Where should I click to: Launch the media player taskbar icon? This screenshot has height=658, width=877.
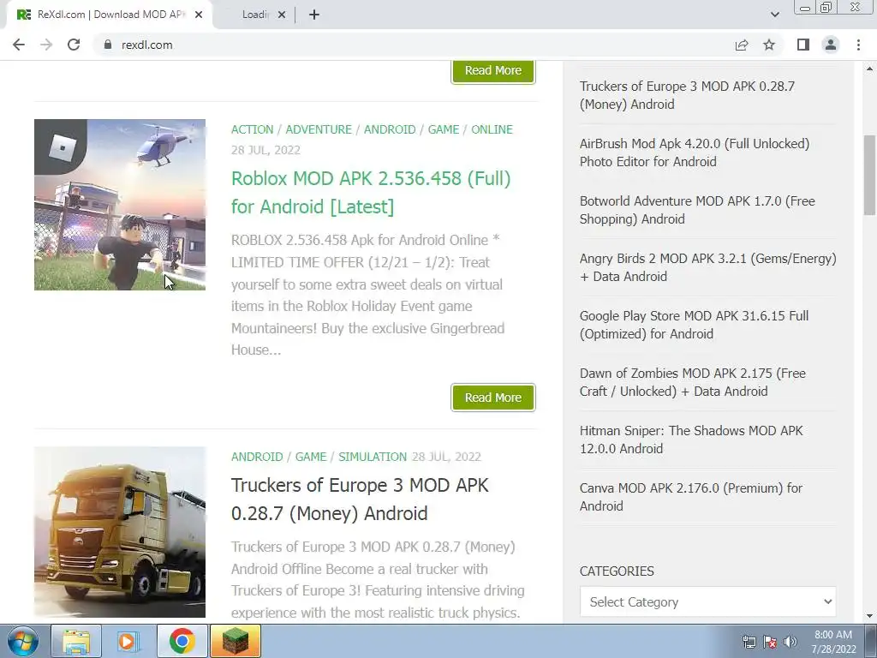128,641
